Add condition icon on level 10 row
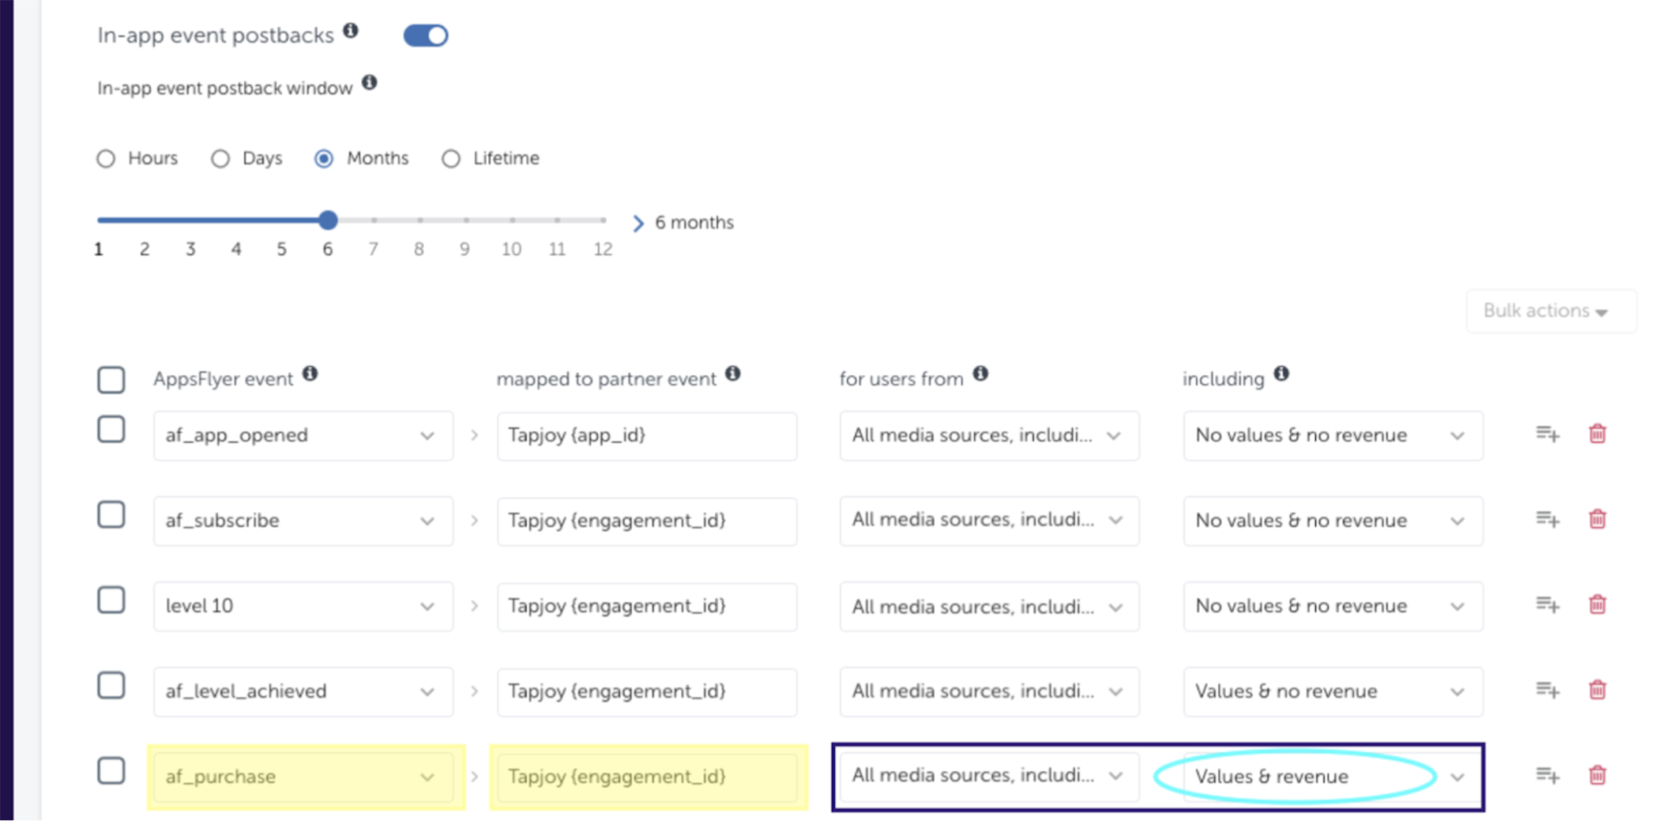The height and width of the screenshot is (822, 1656). point(1547,605)
